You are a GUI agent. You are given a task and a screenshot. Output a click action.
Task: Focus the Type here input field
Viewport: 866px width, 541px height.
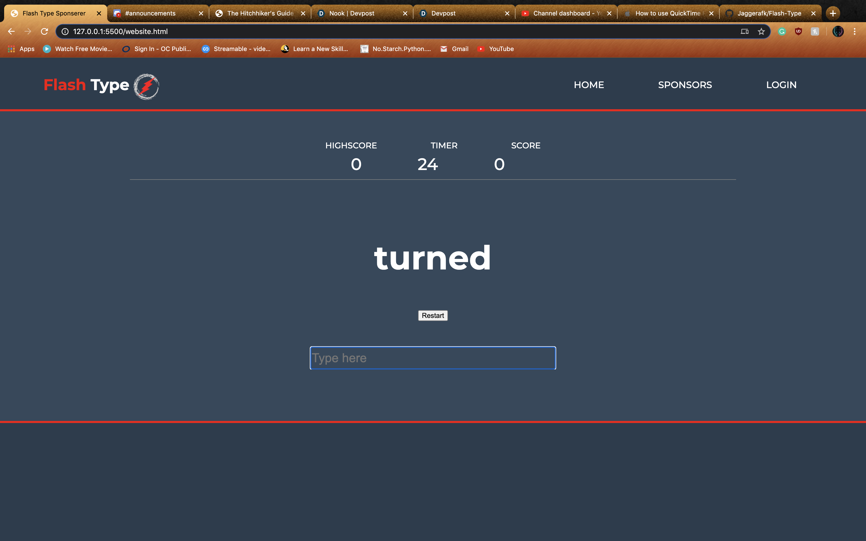[x=433, y=358]
